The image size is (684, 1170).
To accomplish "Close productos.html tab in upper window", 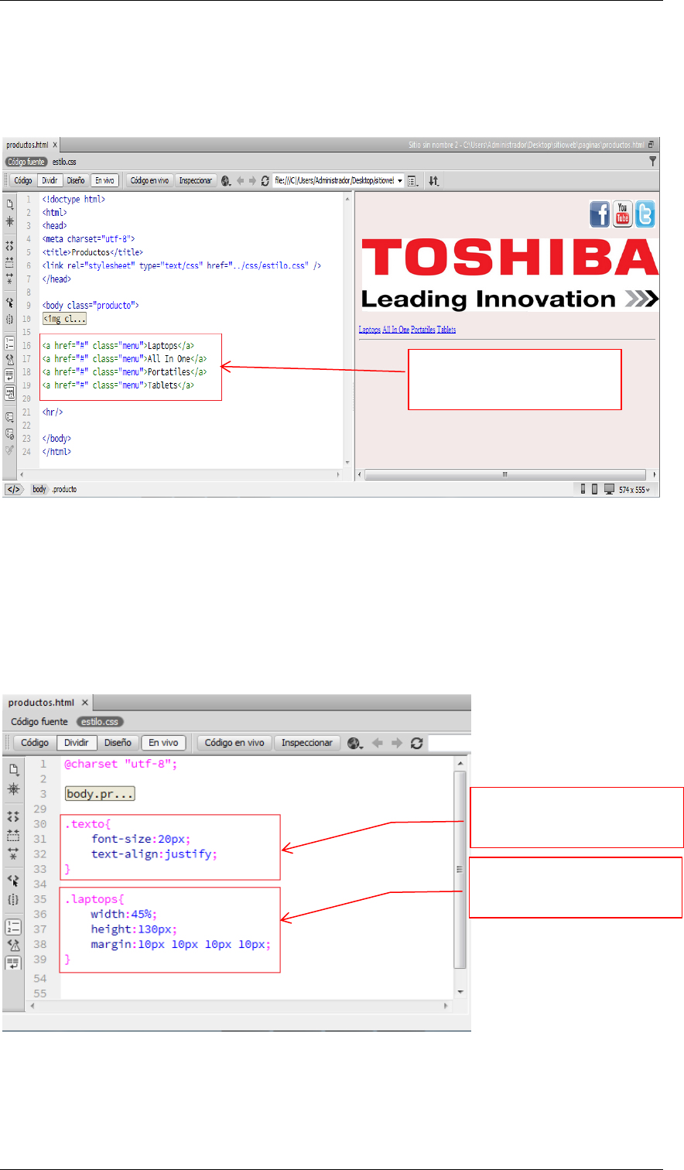I will pyautogui.click(x=55, y=145).
